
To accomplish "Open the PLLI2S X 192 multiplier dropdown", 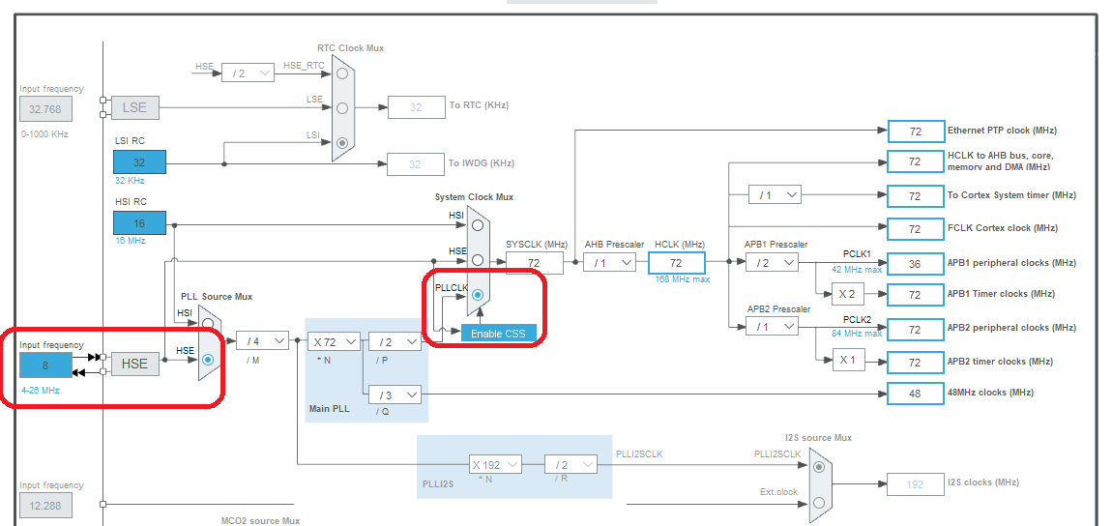I will [x=495, y=465].
